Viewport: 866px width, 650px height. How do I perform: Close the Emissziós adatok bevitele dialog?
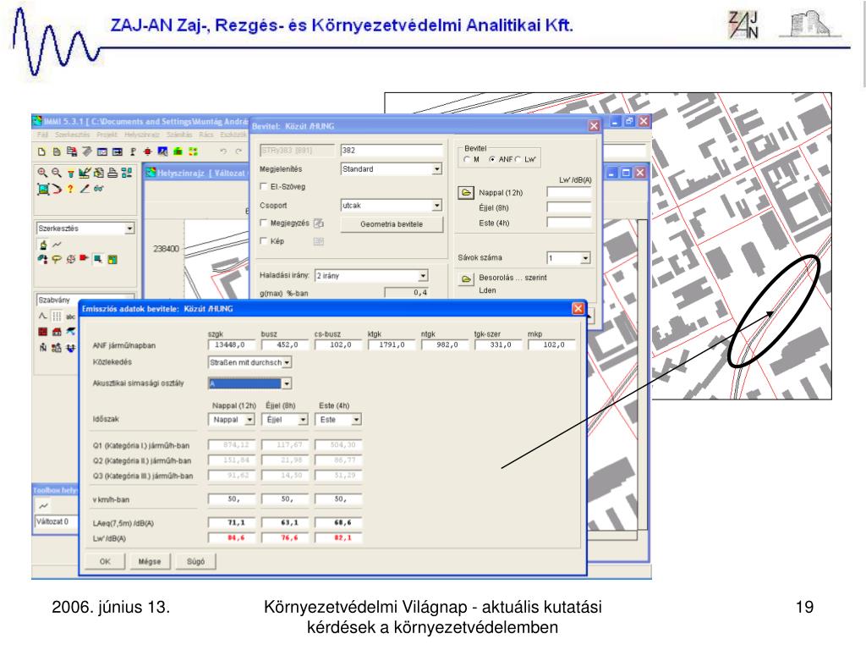(578, 308)
